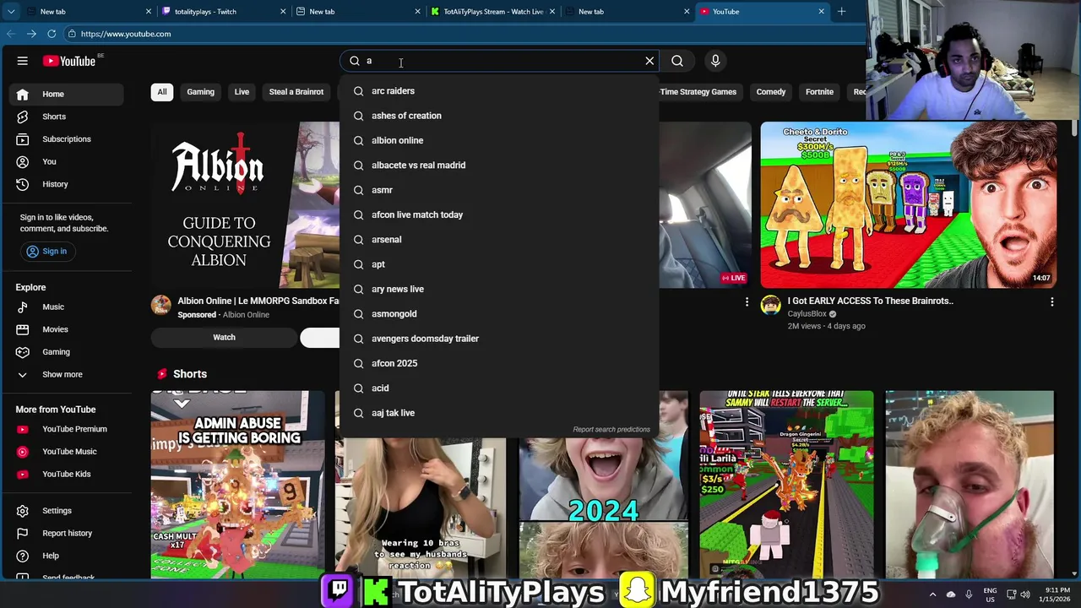The image size is (1081, 608).
Task: Click the YouTube logo
Action: pos(69,61)
